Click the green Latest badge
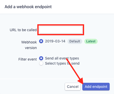 [x=91, y=41]
